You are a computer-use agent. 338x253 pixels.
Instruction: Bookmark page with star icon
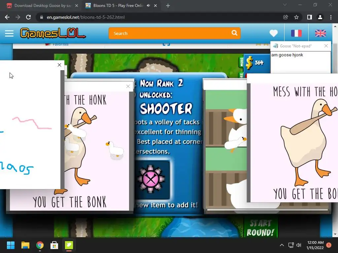[296, 17]
